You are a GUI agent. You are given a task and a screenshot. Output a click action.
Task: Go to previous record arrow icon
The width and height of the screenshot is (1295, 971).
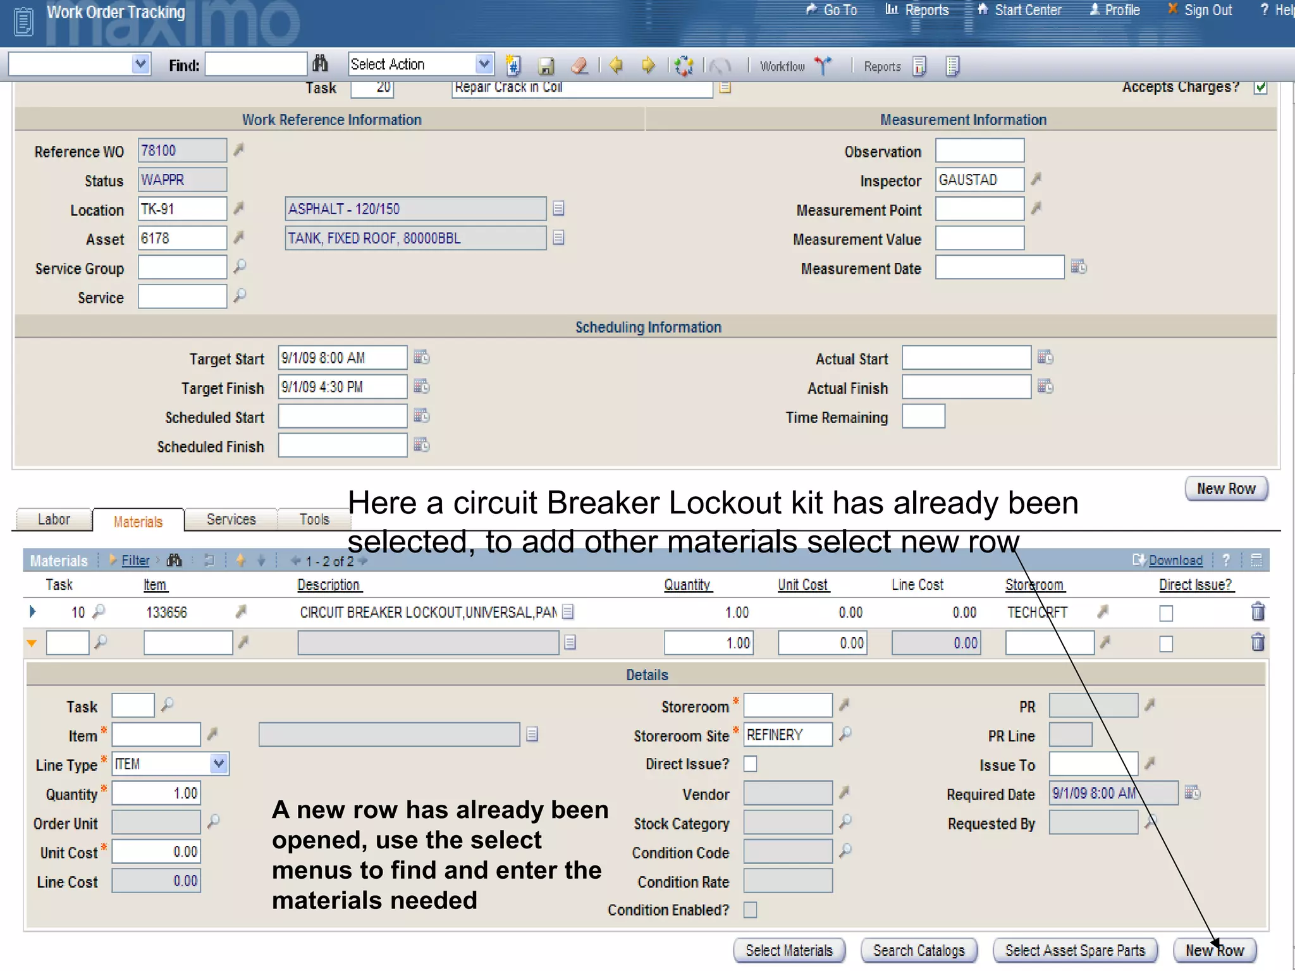click(x=616, y=65)
